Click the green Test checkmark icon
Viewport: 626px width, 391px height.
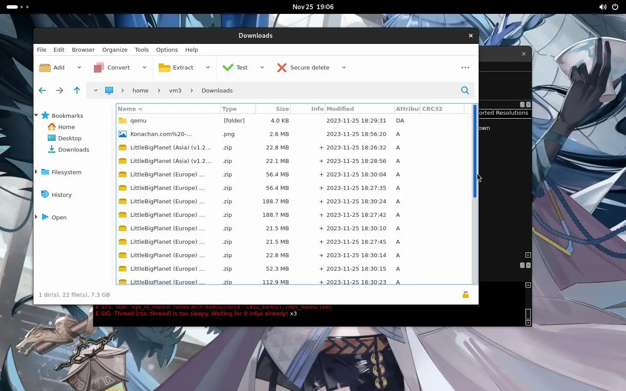[228, 68]
